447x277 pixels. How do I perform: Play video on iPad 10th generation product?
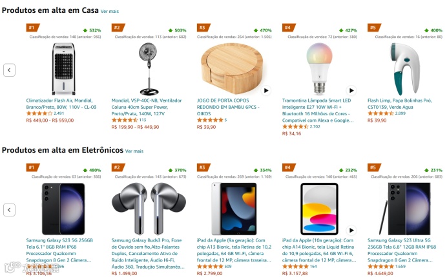[351, 230]
